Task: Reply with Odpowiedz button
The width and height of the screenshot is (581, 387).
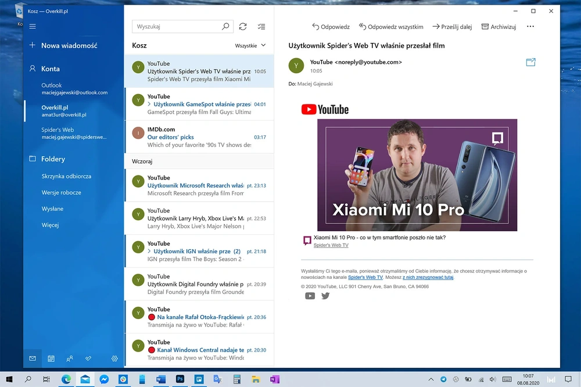Action: click(x=331, y=27)
